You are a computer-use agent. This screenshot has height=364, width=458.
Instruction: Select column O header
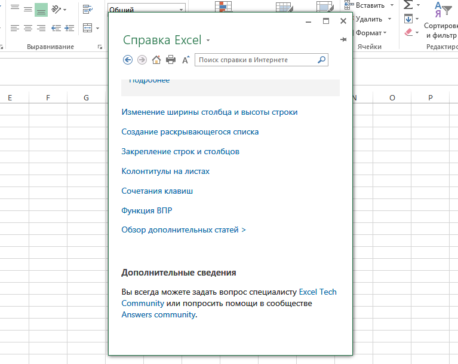tap(392, 97)
